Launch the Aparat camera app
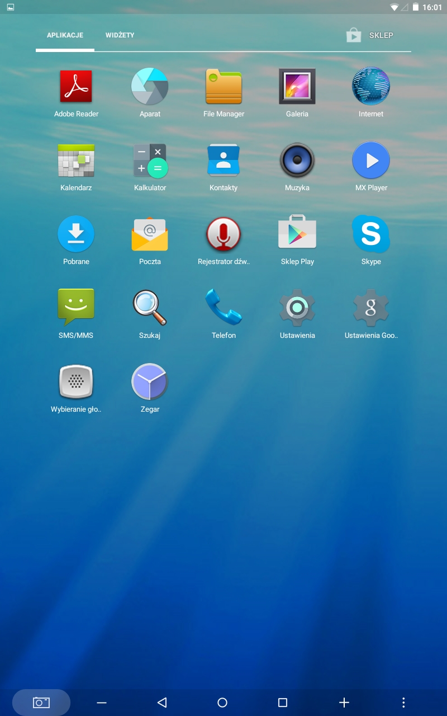 (x=150, y=93)
